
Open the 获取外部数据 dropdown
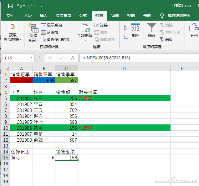coord(13,32)
